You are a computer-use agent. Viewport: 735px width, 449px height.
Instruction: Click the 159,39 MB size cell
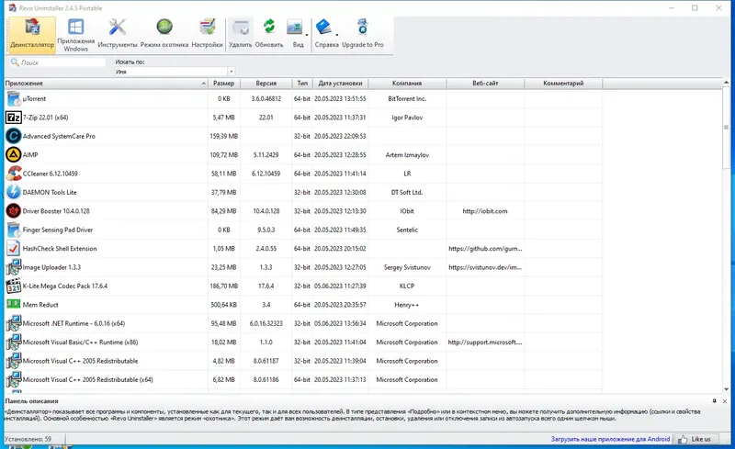(x=223, y=137)
